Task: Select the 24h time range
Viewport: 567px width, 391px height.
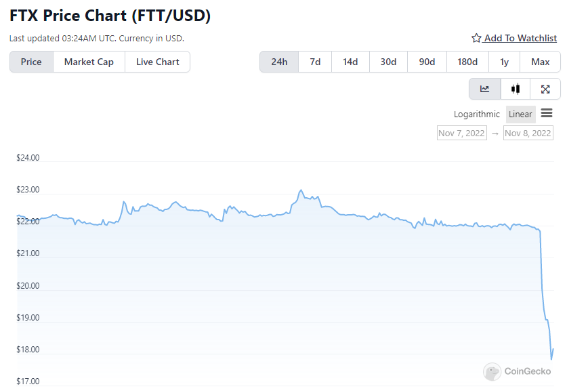Action: point(279,62)
